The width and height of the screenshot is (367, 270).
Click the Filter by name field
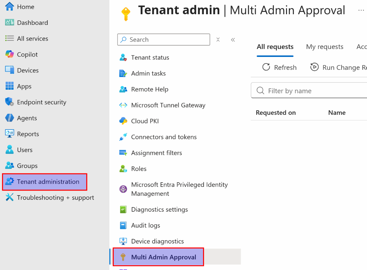(x=309, y=90)
